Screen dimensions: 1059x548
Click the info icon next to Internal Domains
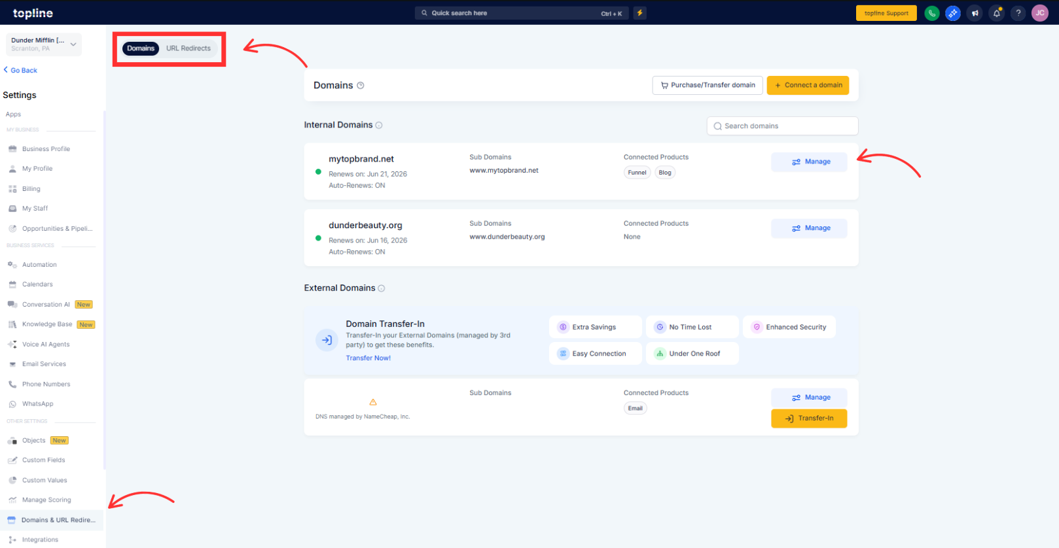tap(379, 126)
